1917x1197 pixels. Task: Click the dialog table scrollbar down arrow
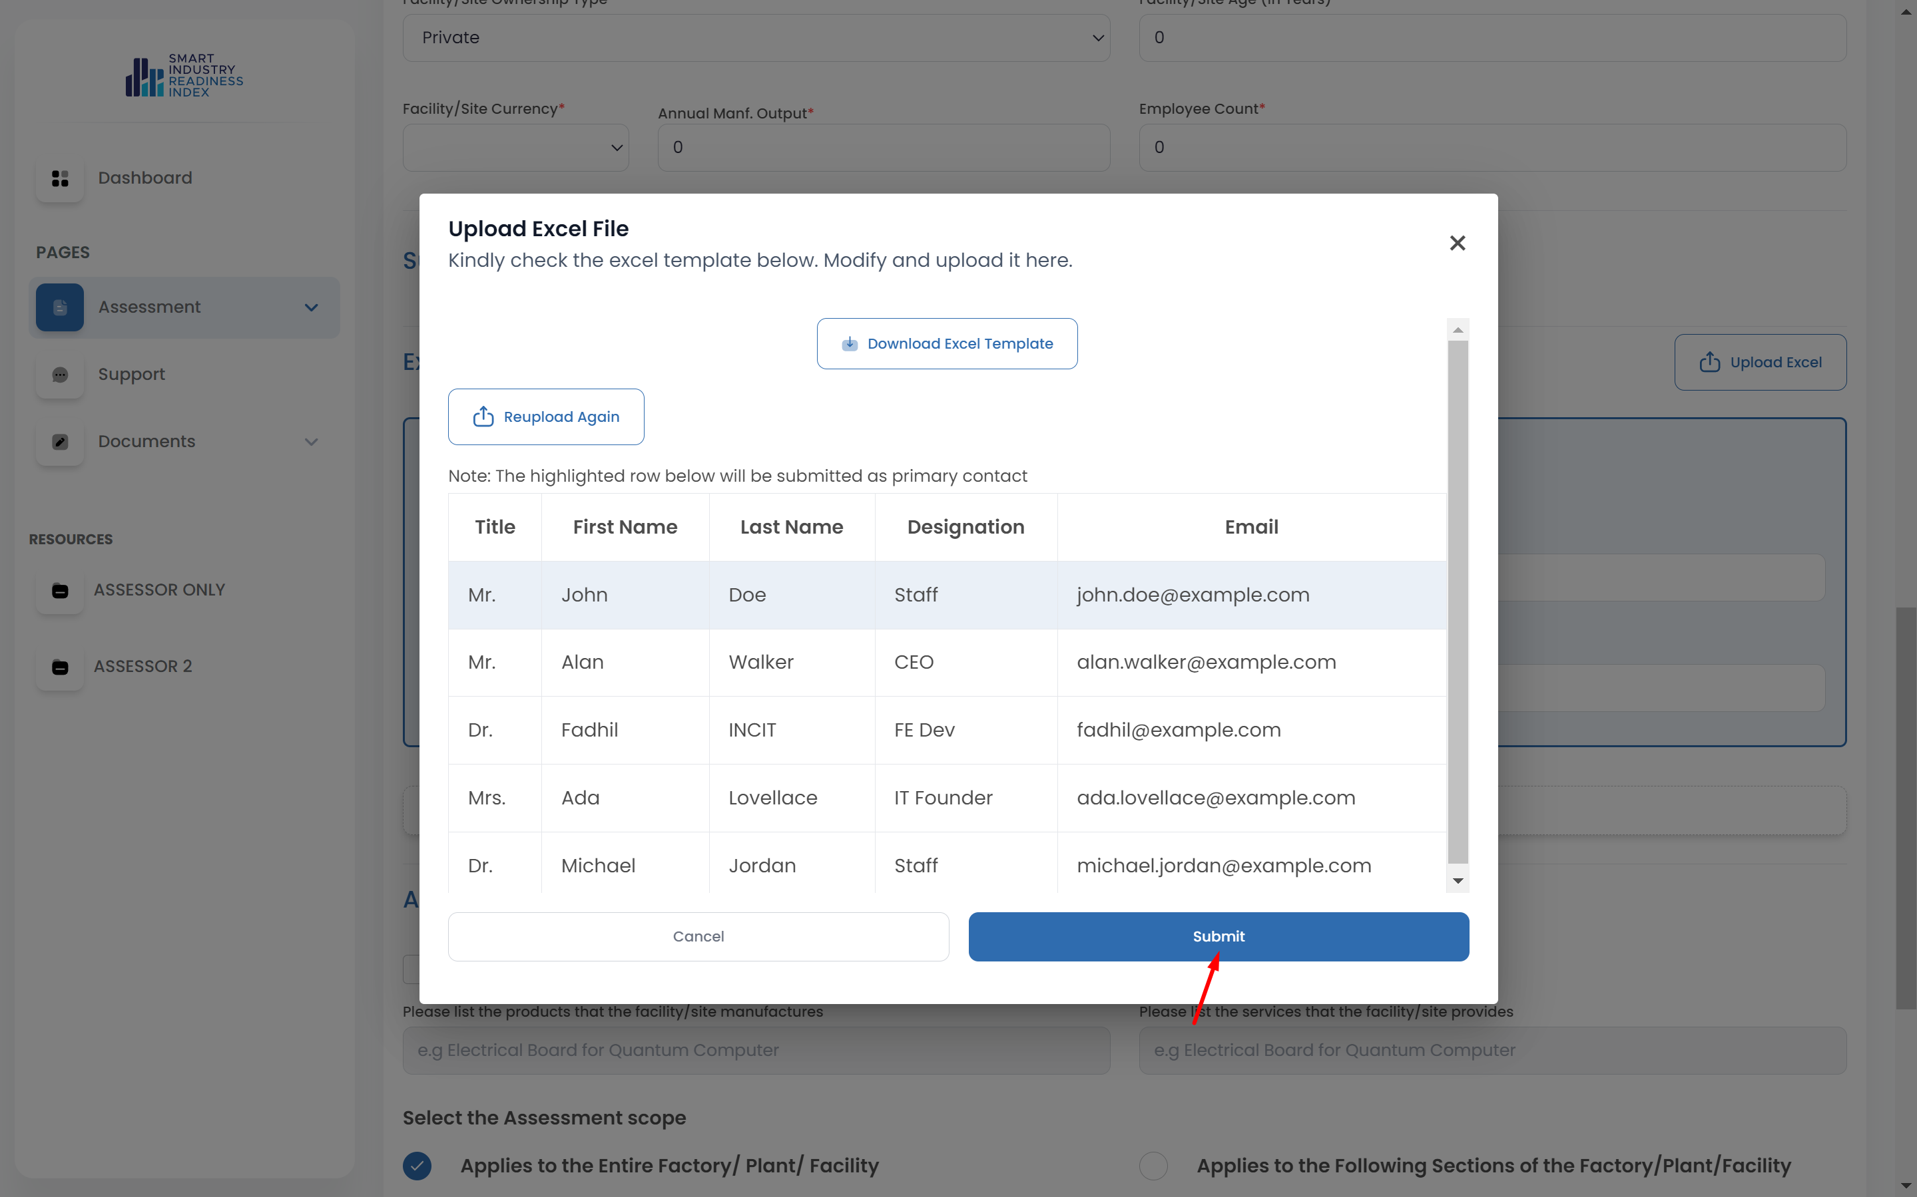tap(1458, 881)
